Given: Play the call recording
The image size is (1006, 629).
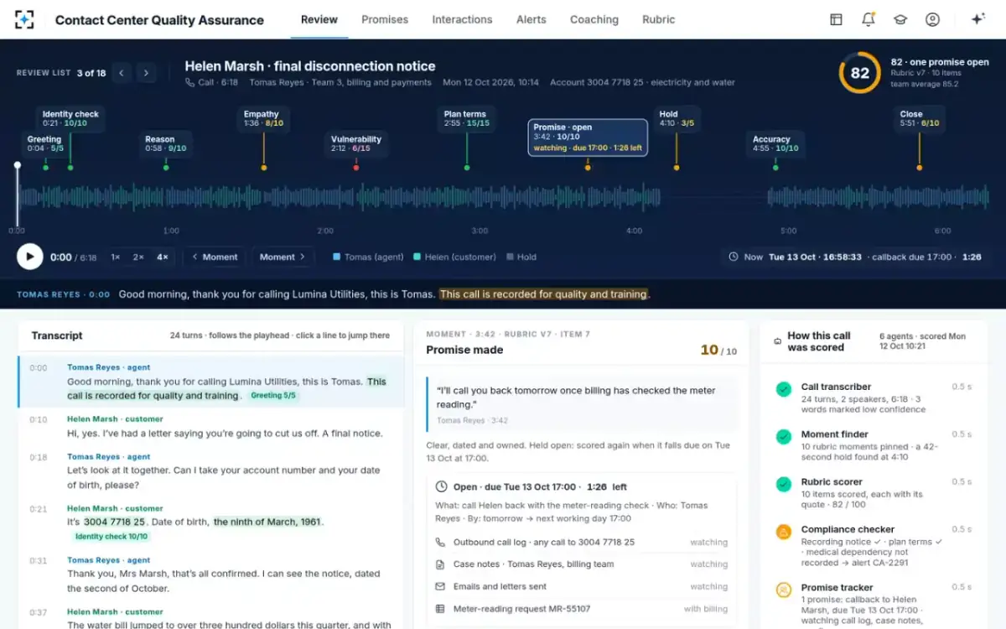Looking at the screenshot, I should (29, 257).
